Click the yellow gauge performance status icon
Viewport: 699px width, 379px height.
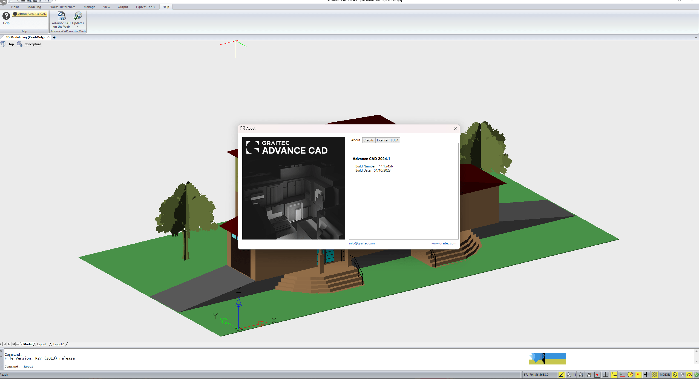click(689, 375)
